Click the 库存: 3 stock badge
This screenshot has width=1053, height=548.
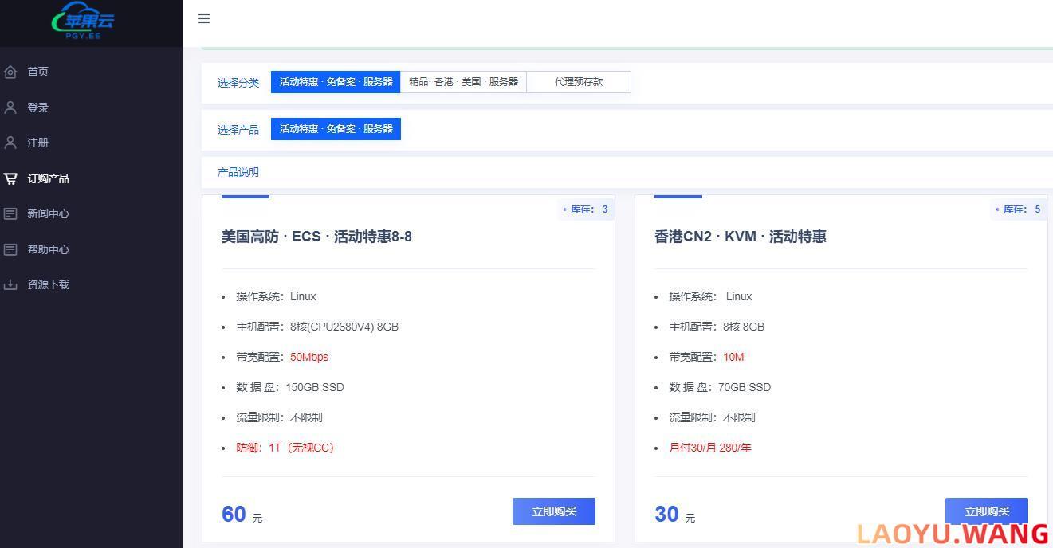click(586, 209)
